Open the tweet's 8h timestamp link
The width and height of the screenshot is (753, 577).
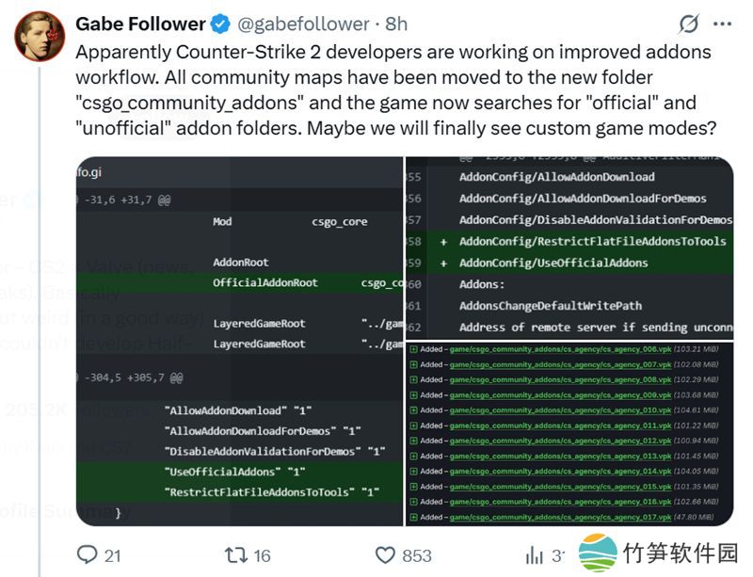click(x=396, y=24)
